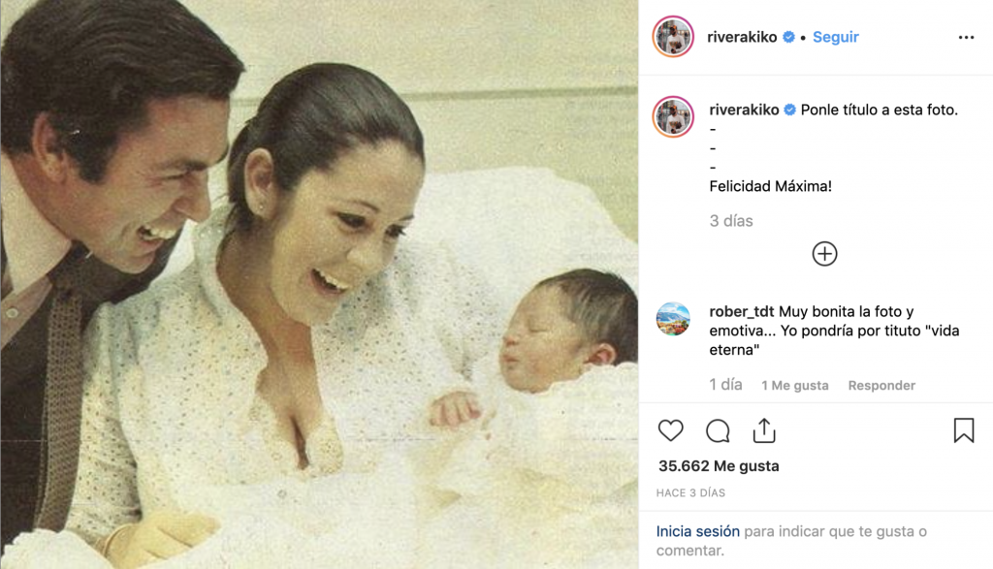Open rober_tdt commenter username
This screenshot has width=993, height=569.
tap(742, 312)
